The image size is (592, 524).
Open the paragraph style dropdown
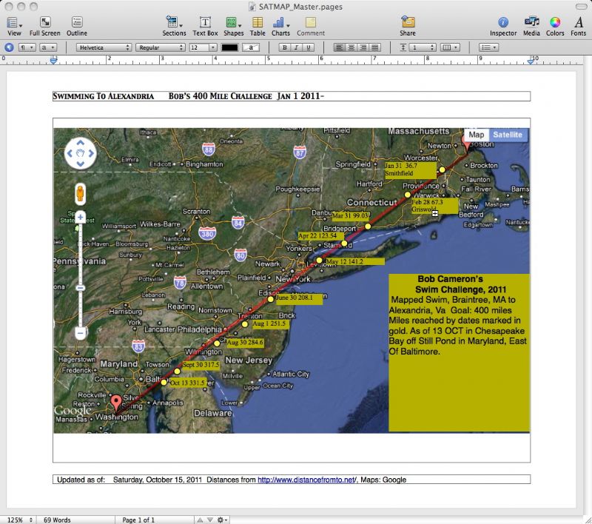pos(27,47)
